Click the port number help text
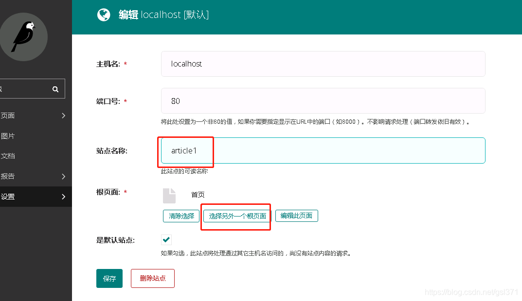522x301 pixels. 315,122
